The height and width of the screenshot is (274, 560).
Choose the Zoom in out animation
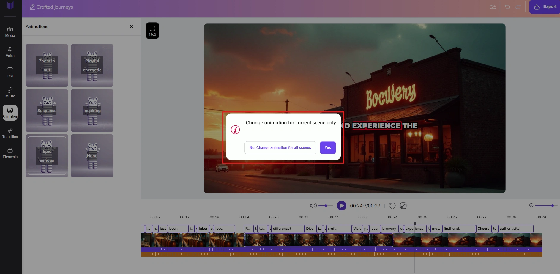[47, 65]
